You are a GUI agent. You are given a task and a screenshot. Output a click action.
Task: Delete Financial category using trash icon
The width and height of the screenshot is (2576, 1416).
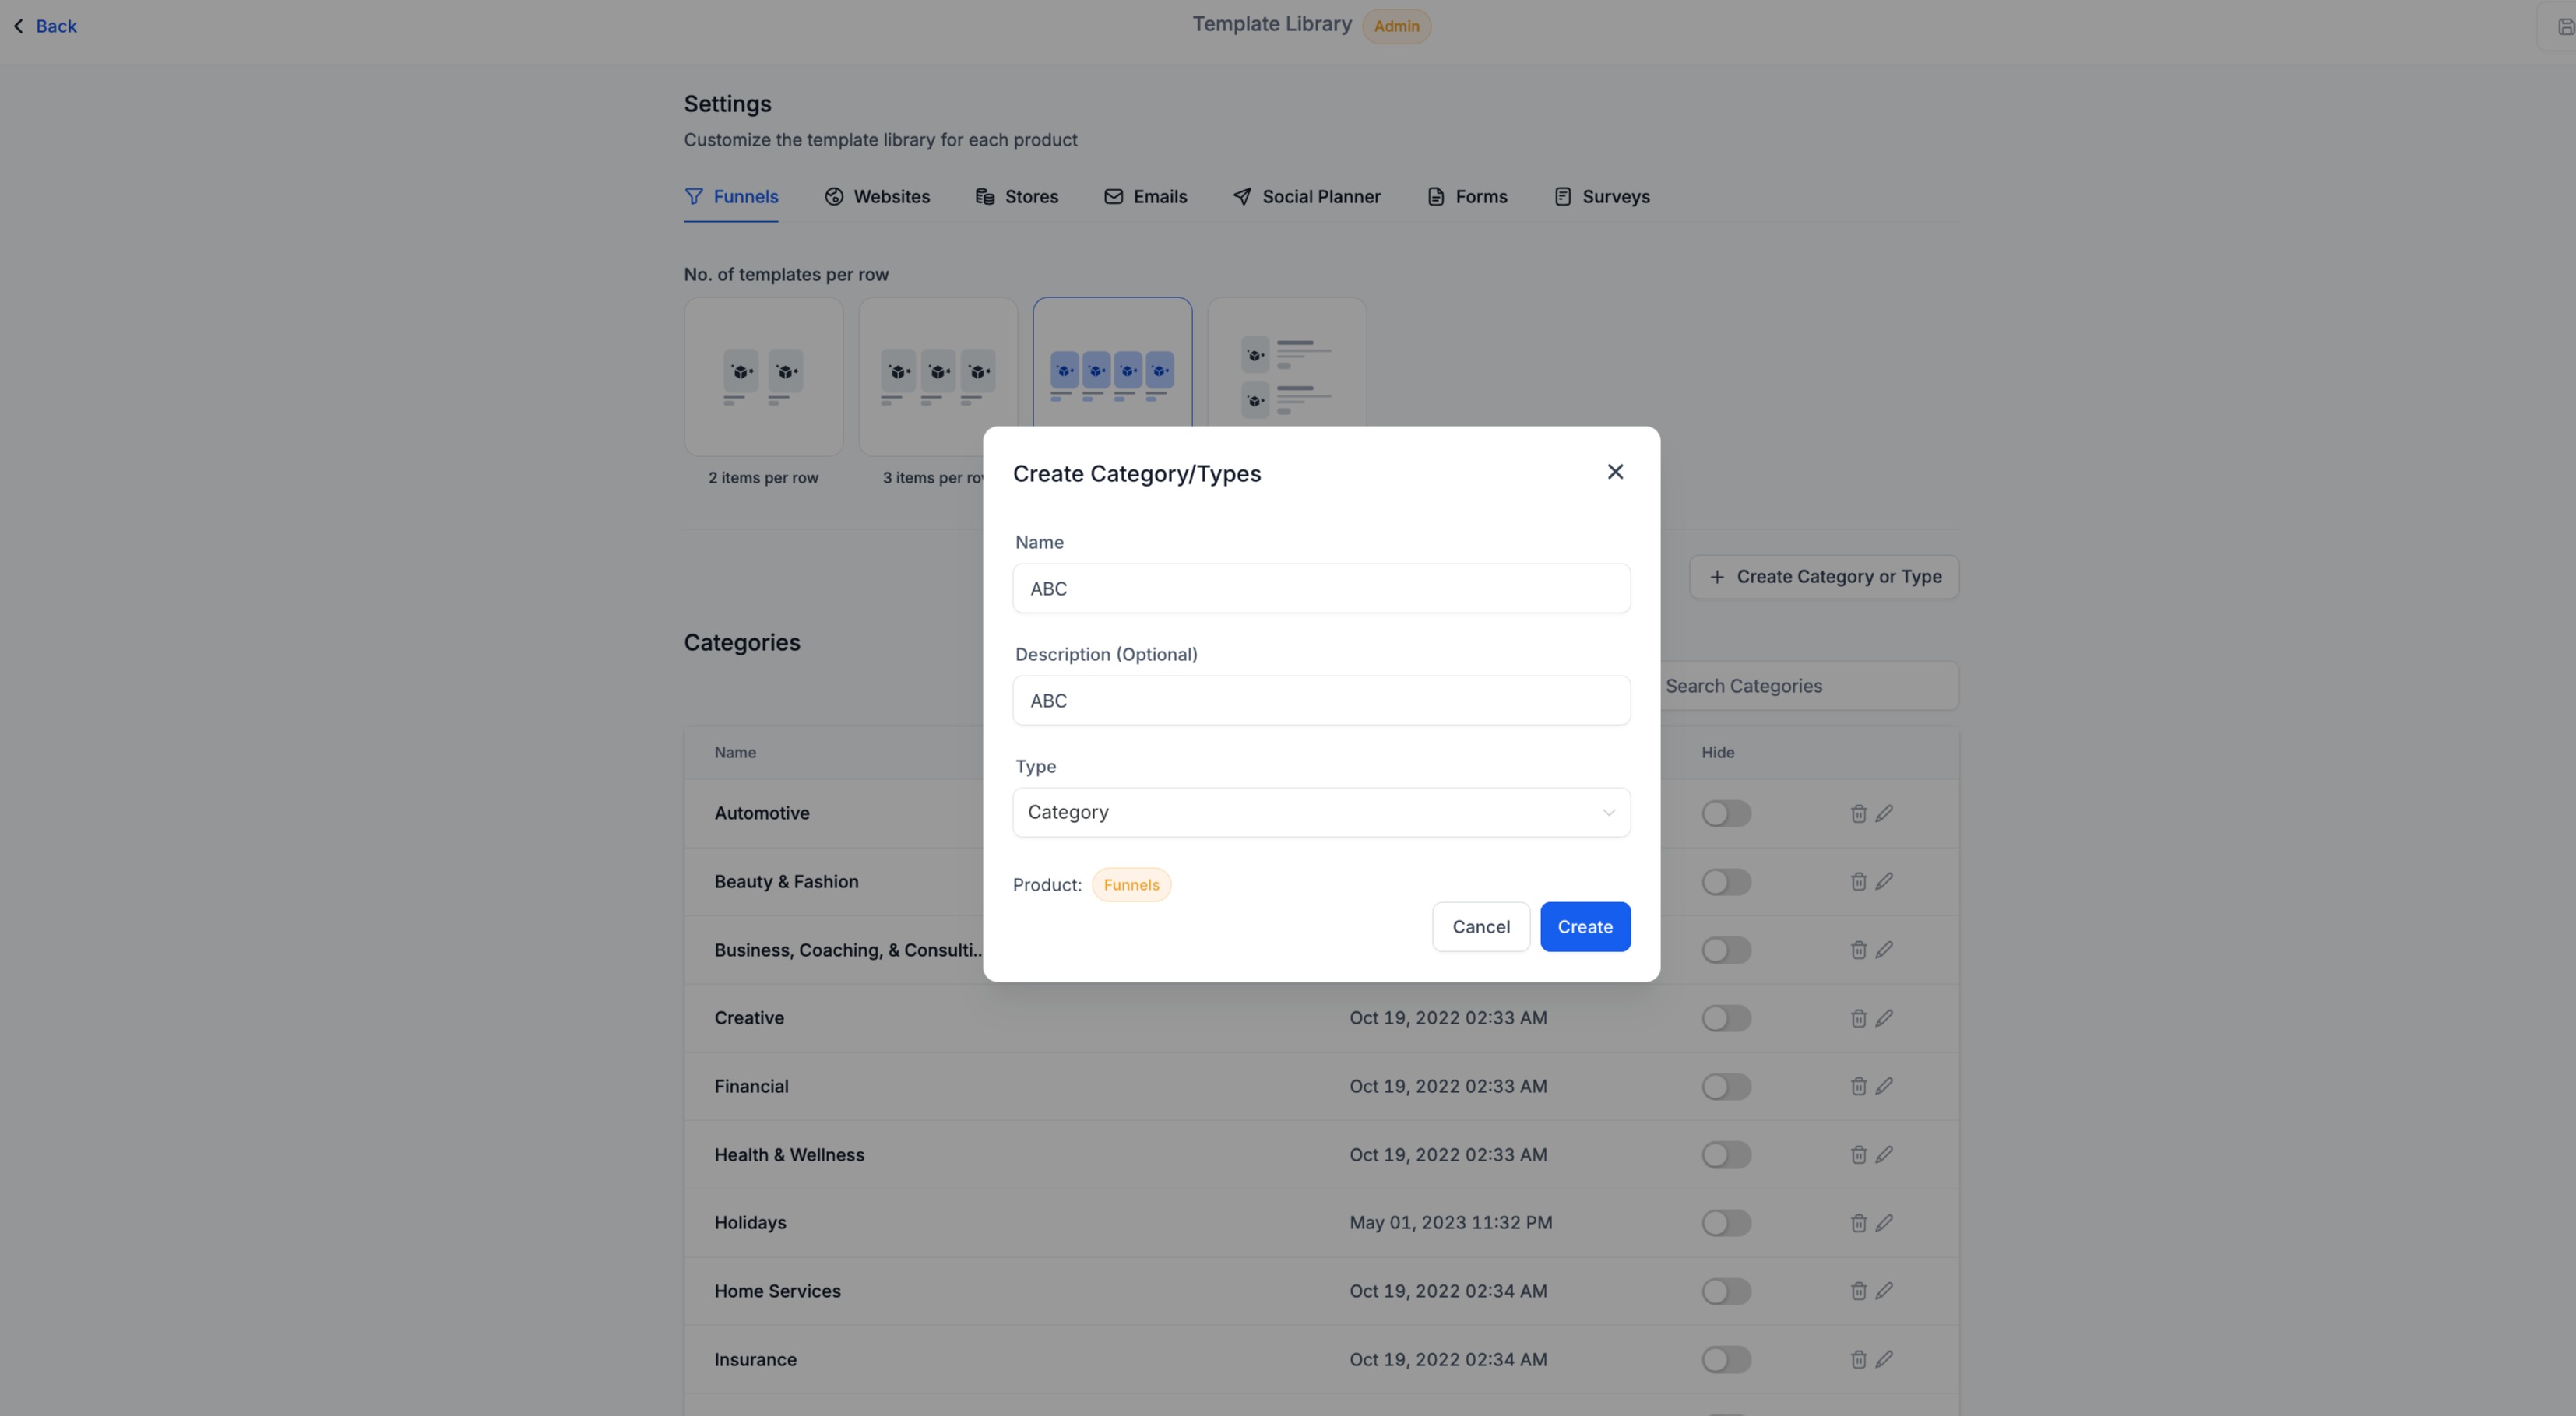coord(1858,1086)
